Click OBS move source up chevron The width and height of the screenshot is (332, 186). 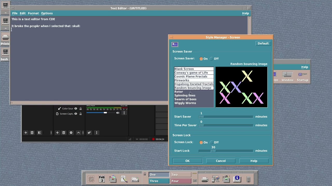[x=78, y=133]
